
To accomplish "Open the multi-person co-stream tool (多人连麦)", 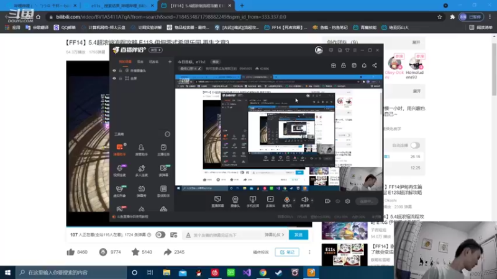I will [x=142, y=170].
